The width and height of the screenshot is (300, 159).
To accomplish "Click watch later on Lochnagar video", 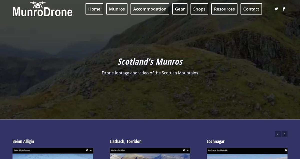I will click(286, 150).
